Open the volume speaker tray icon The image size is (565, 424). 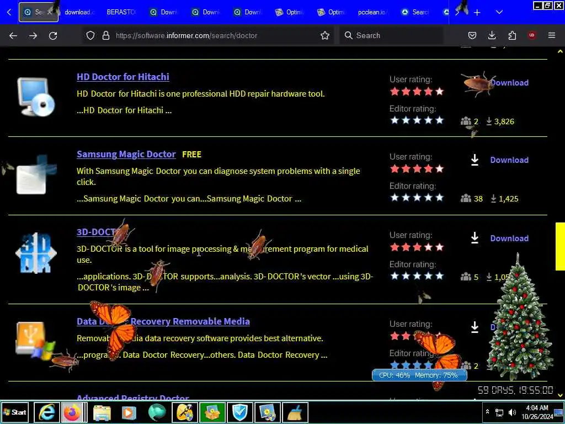pos(512,412)
